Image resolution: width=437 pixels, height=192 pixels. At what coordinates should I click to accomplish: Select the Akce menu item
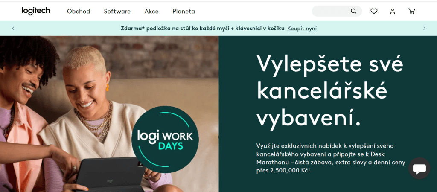point(151,12)
